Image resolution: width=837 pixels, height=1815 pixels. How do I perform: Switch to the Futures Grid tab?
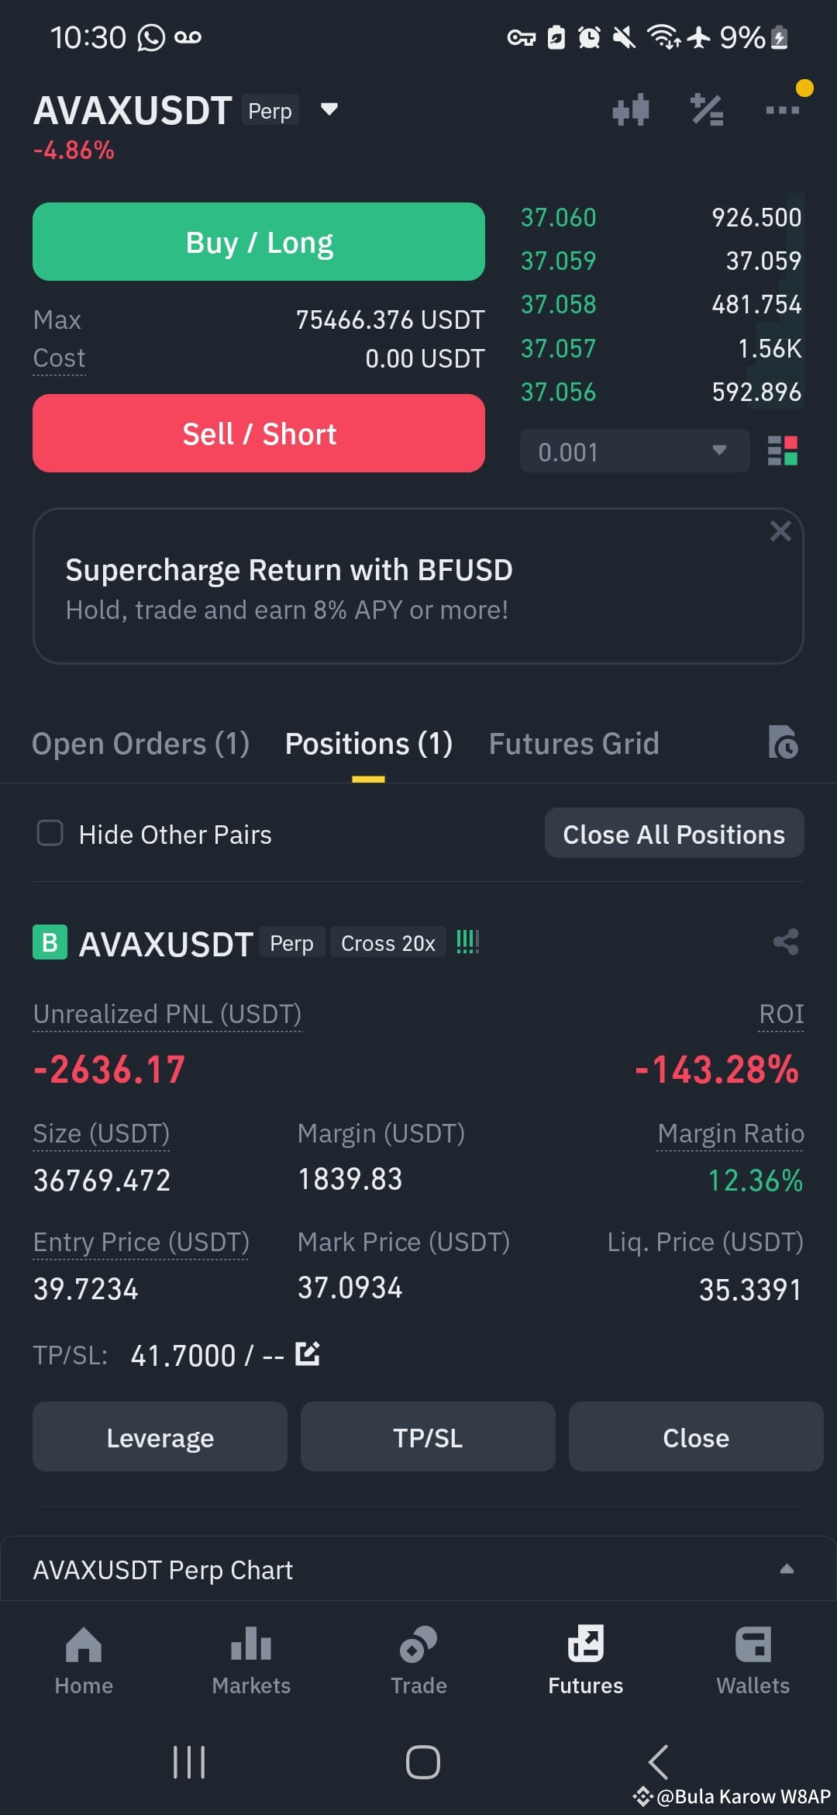[573, 743]
